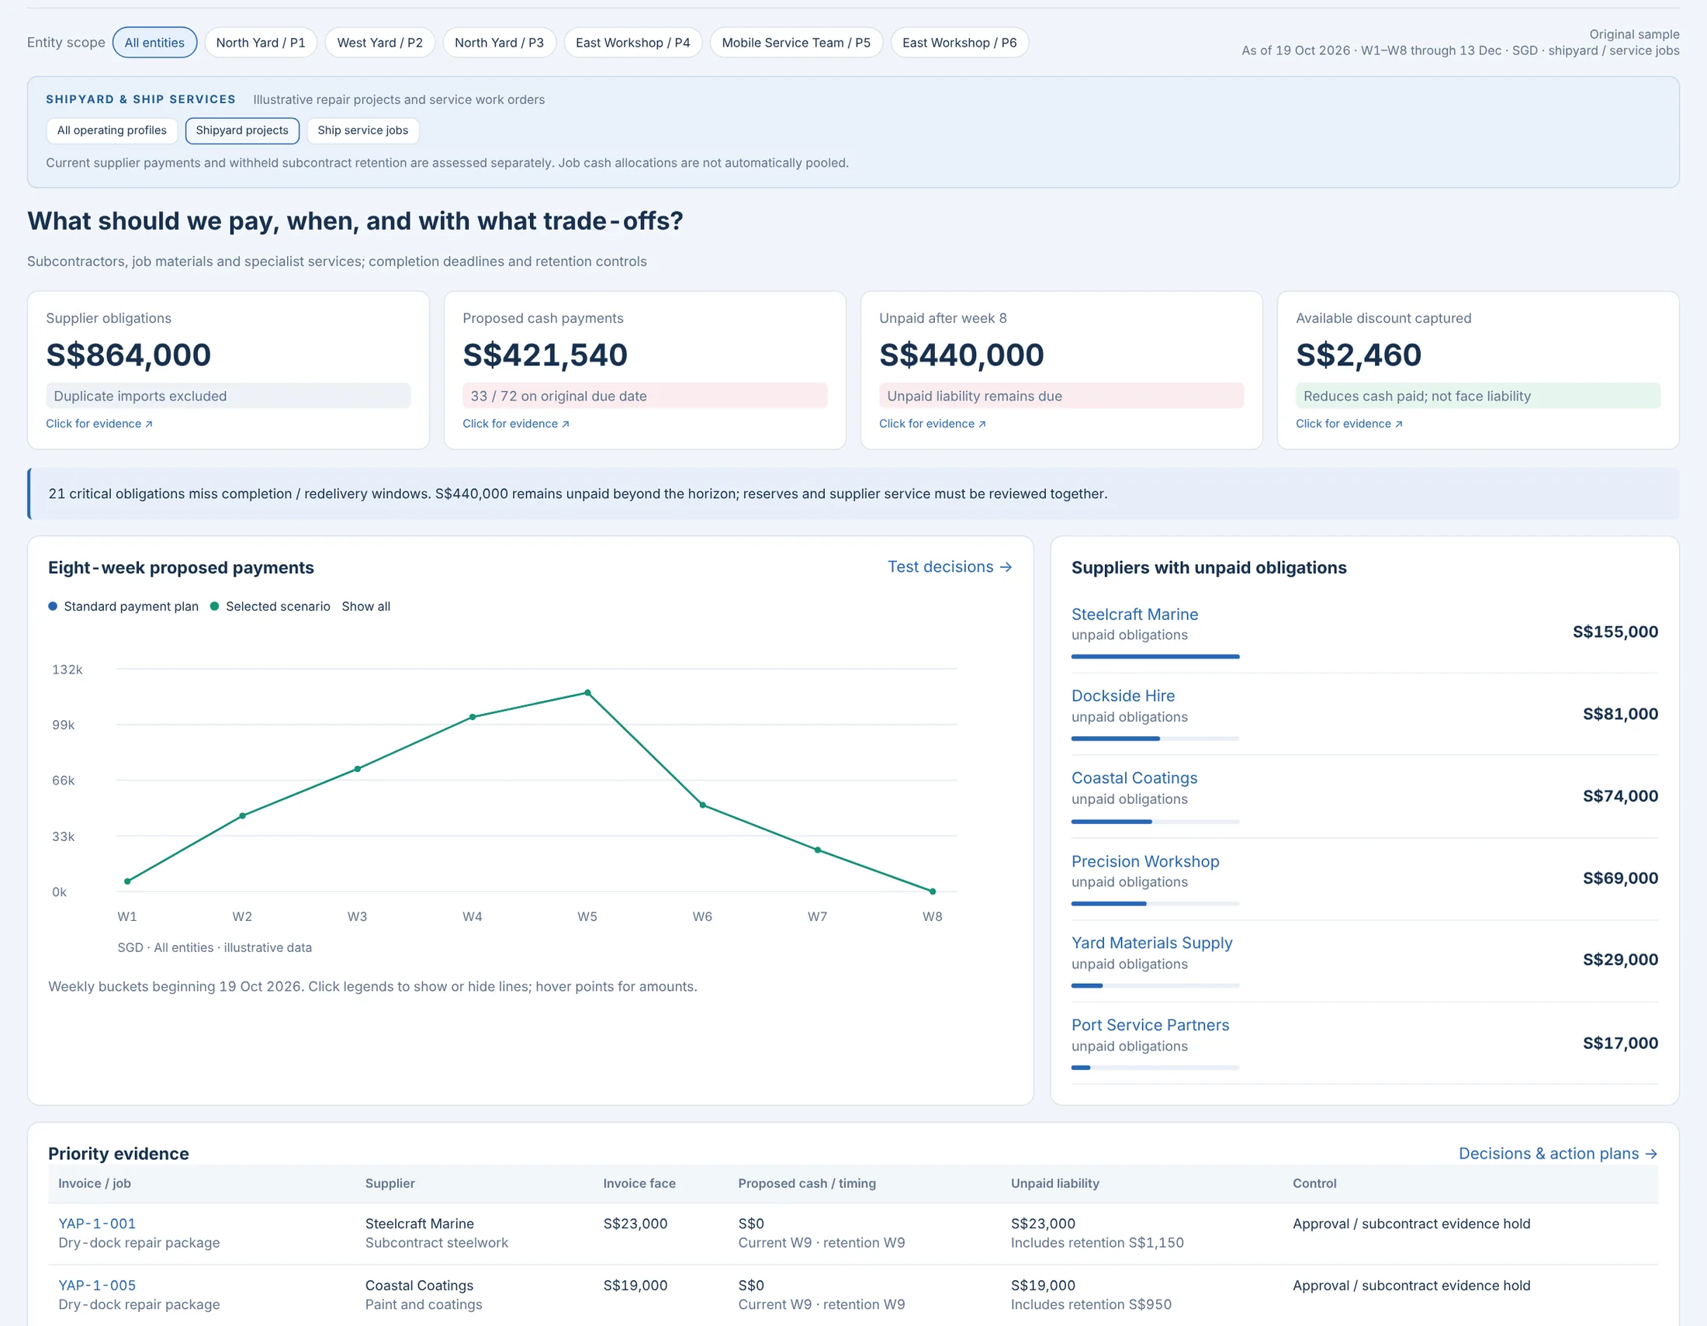Viewport: 1707px width, 1326px height.
Task: Click 'Includes retention S$950' text
Action: [x=1090, y=1304]
